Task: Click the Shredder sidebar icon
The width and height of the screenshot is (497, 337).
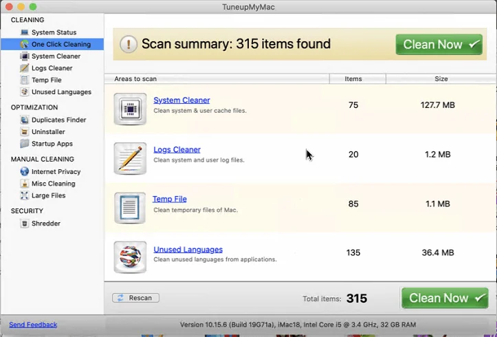Action: pos(25,224)
